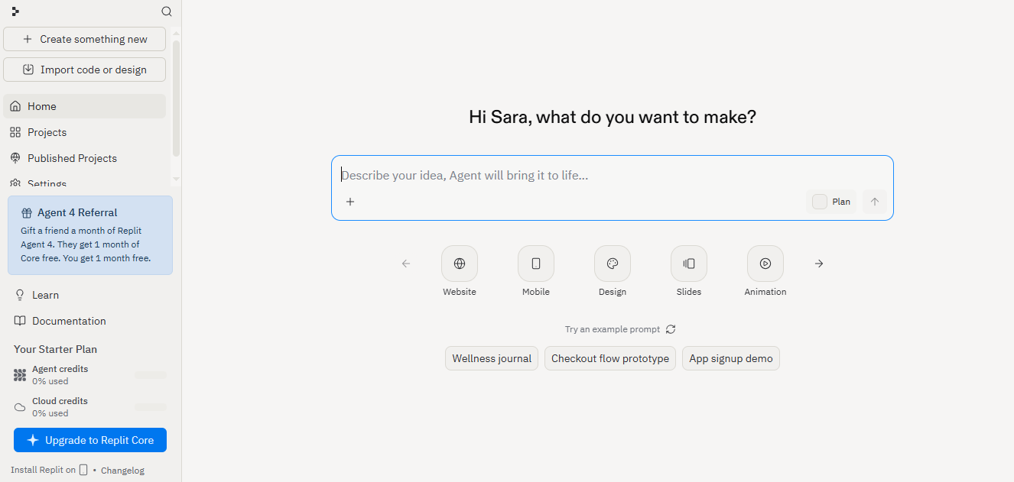This screenshot has height=482, width=1014.
Task: Click the Replit logo icon
Action: click(x=15, y=11)
